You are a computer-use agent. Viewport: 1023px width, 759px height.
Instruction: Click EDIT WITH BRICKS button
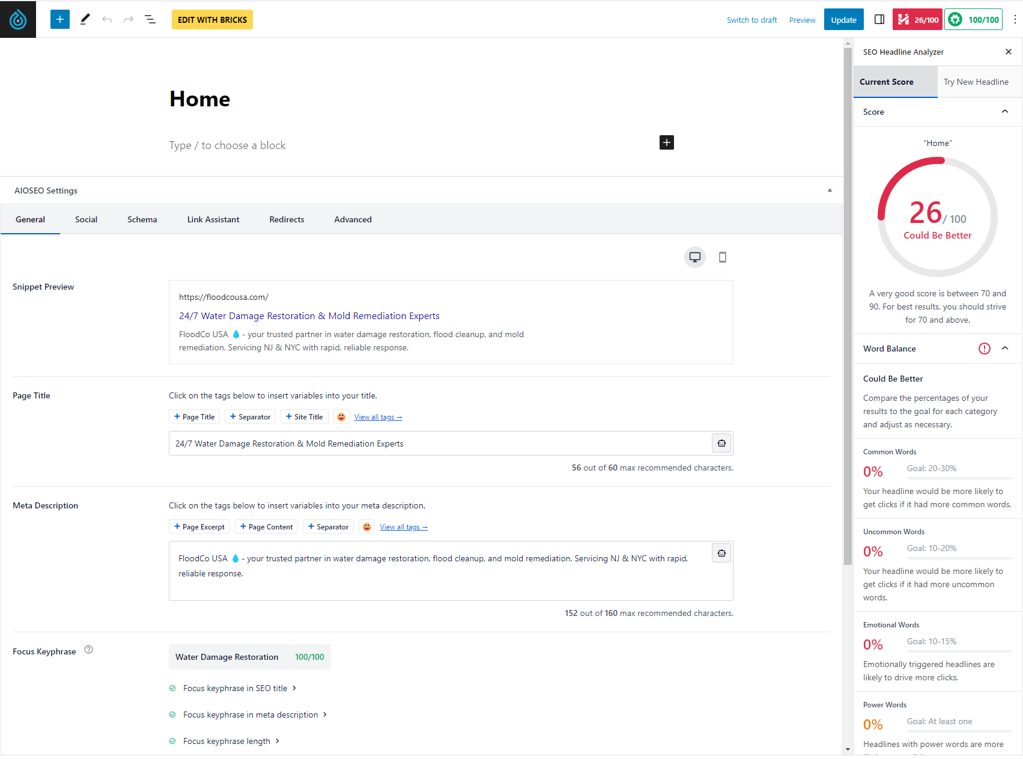tap(212, 19)
